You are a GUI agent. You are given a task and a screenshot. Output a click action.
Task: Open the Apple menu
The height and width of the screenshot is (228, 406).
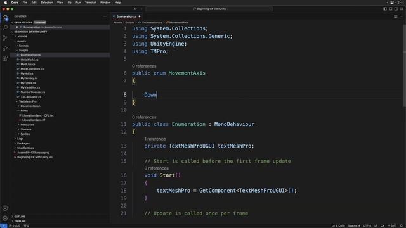(x=6, y=3)
